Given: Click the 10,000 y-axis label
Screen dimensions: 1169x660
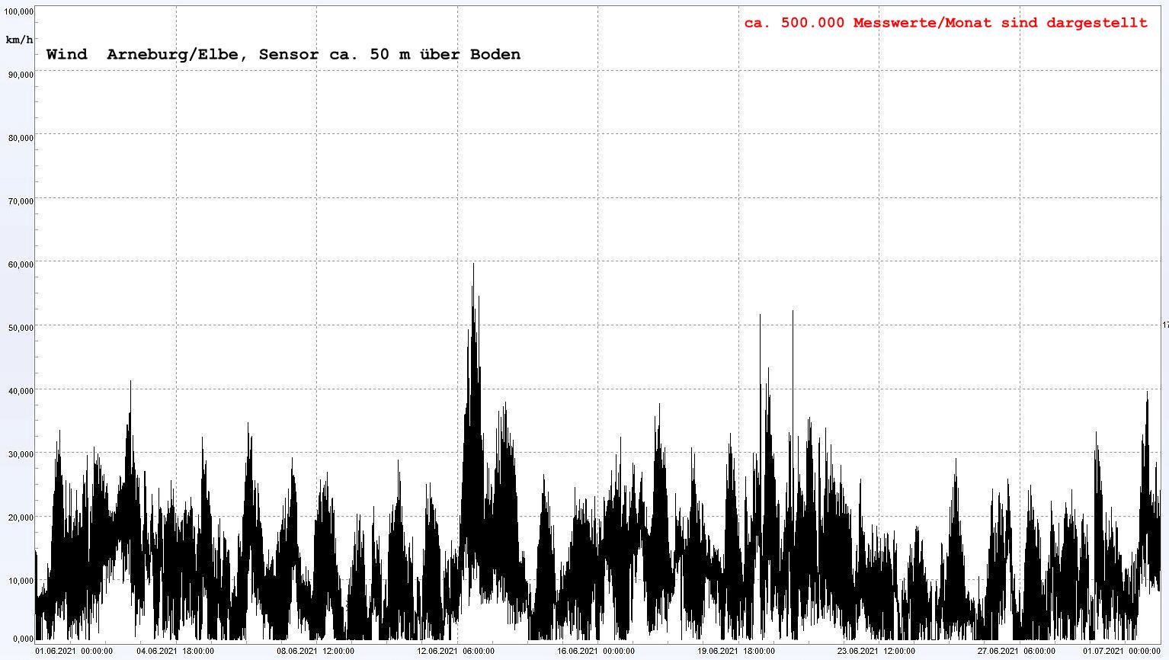Looking at the screenshot, I should tap(19, 581).
